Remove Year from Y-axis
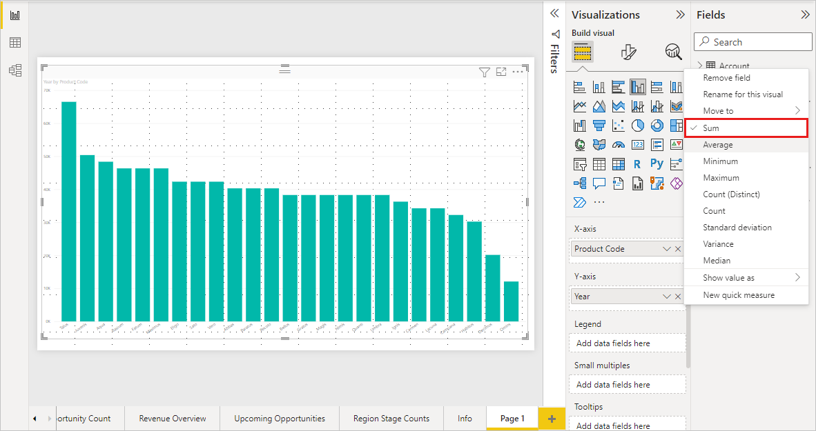This screenshot has width=816, height=431. (x=677, y=297)
